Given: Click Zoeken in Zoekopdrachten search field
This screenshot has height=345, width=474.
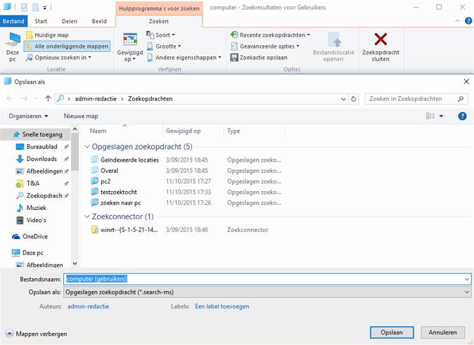Looking at the screenshot, I should click(416, 99).
